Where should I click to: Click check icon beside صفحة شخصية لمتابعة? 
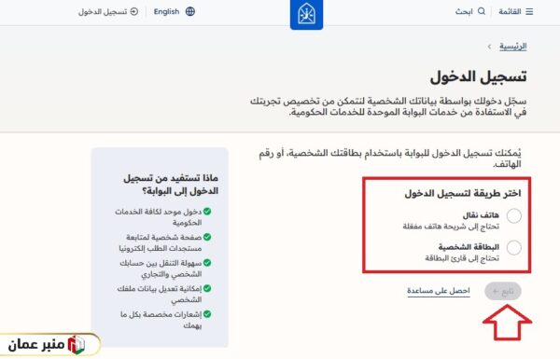tap(207, 237)
